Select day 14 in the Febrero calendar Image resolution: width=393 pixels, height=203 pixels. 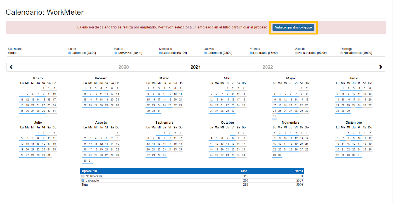117,94
